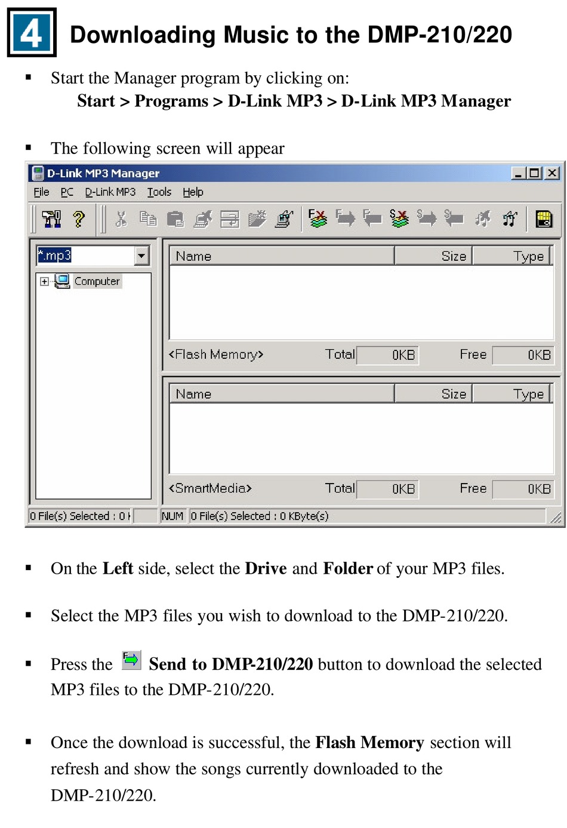567x828 pixels.
Task: Click the Cut scissors toolbar icon
Action: pyautogui.click(x=121, y=219)
